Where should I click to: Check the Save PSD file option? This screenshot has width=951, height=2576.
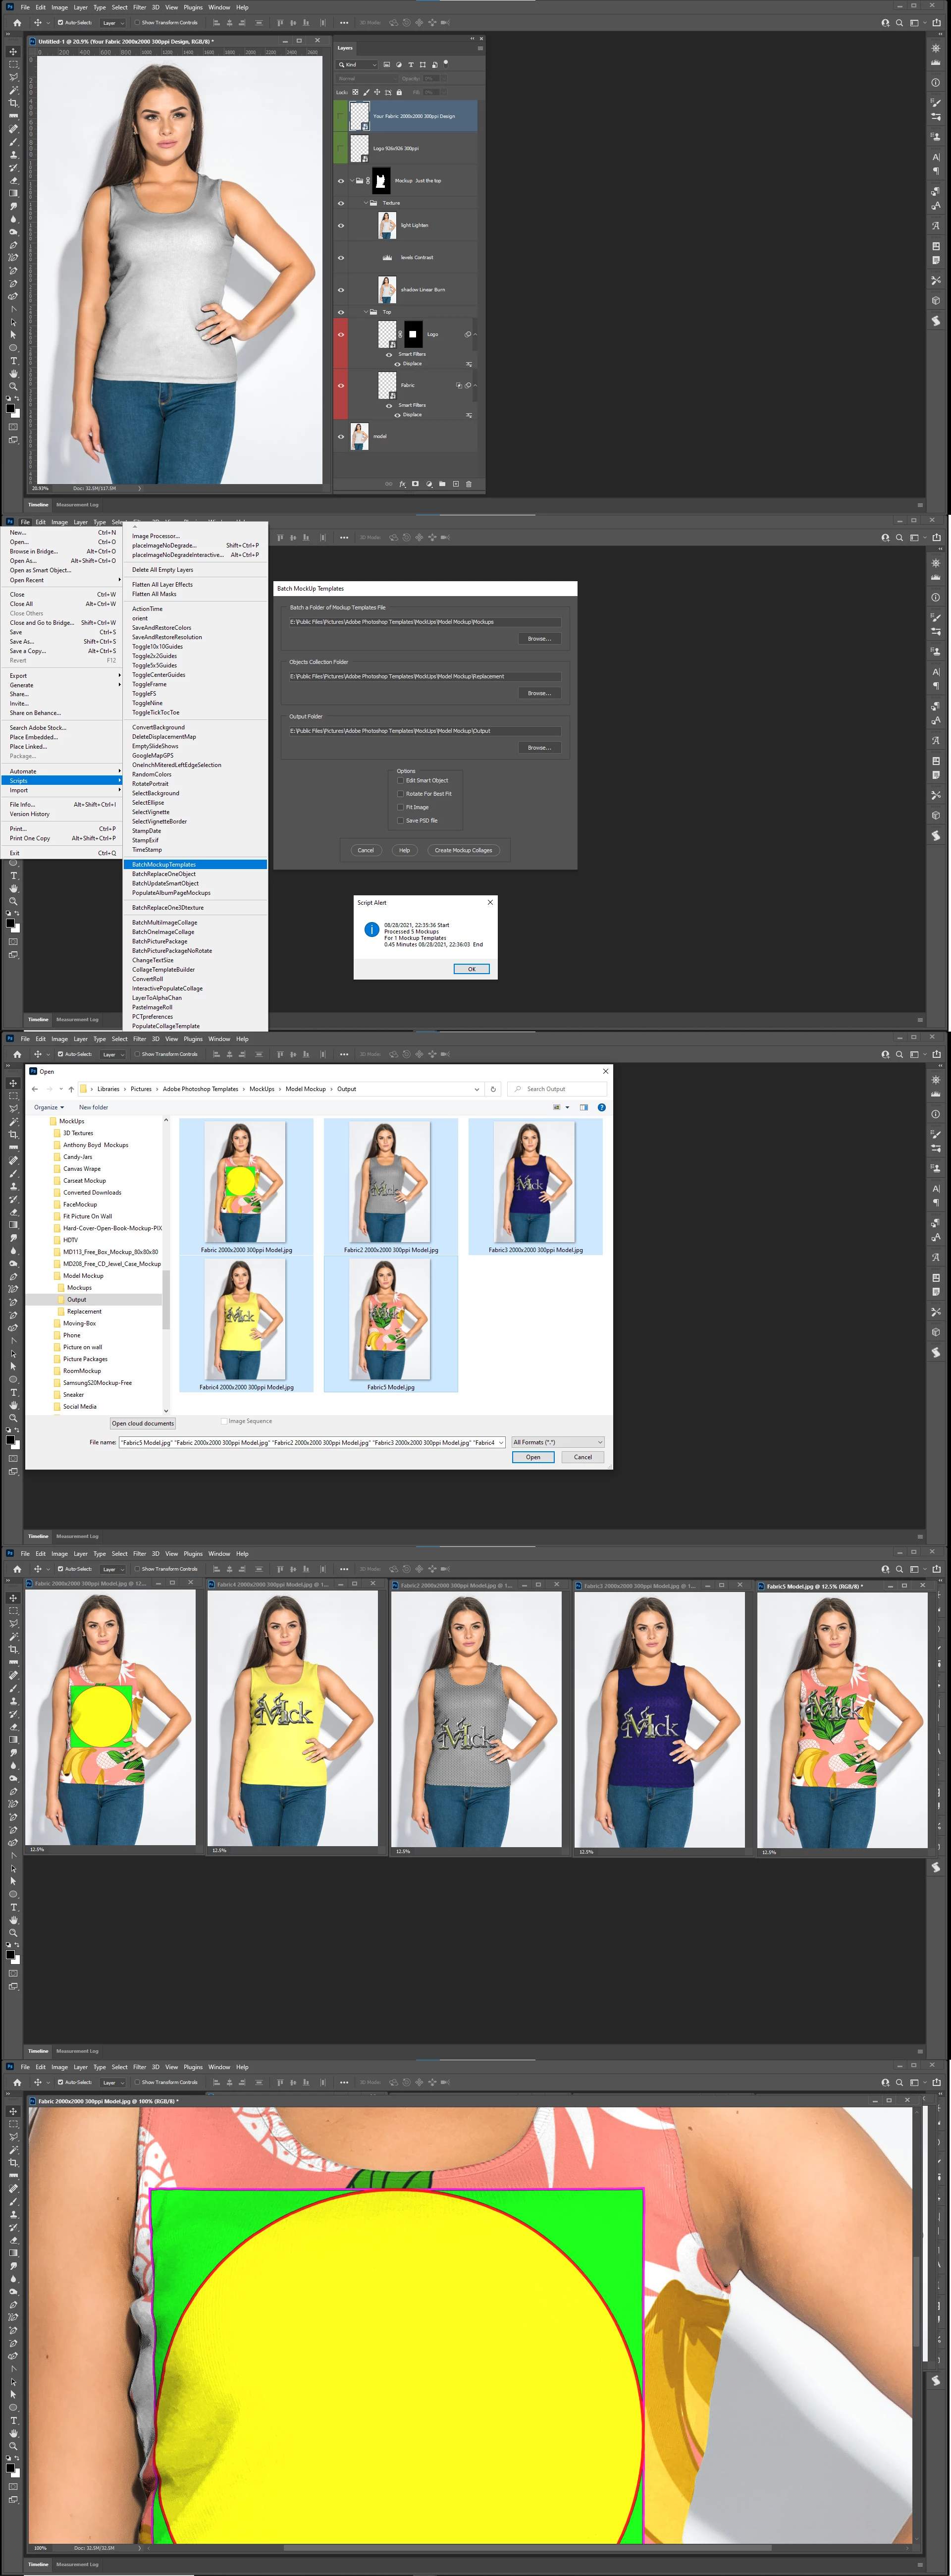pos(401,820)
